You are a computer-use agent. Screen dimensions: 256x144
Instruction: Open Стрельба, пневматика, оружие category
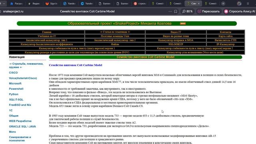[x=26, y=66]
